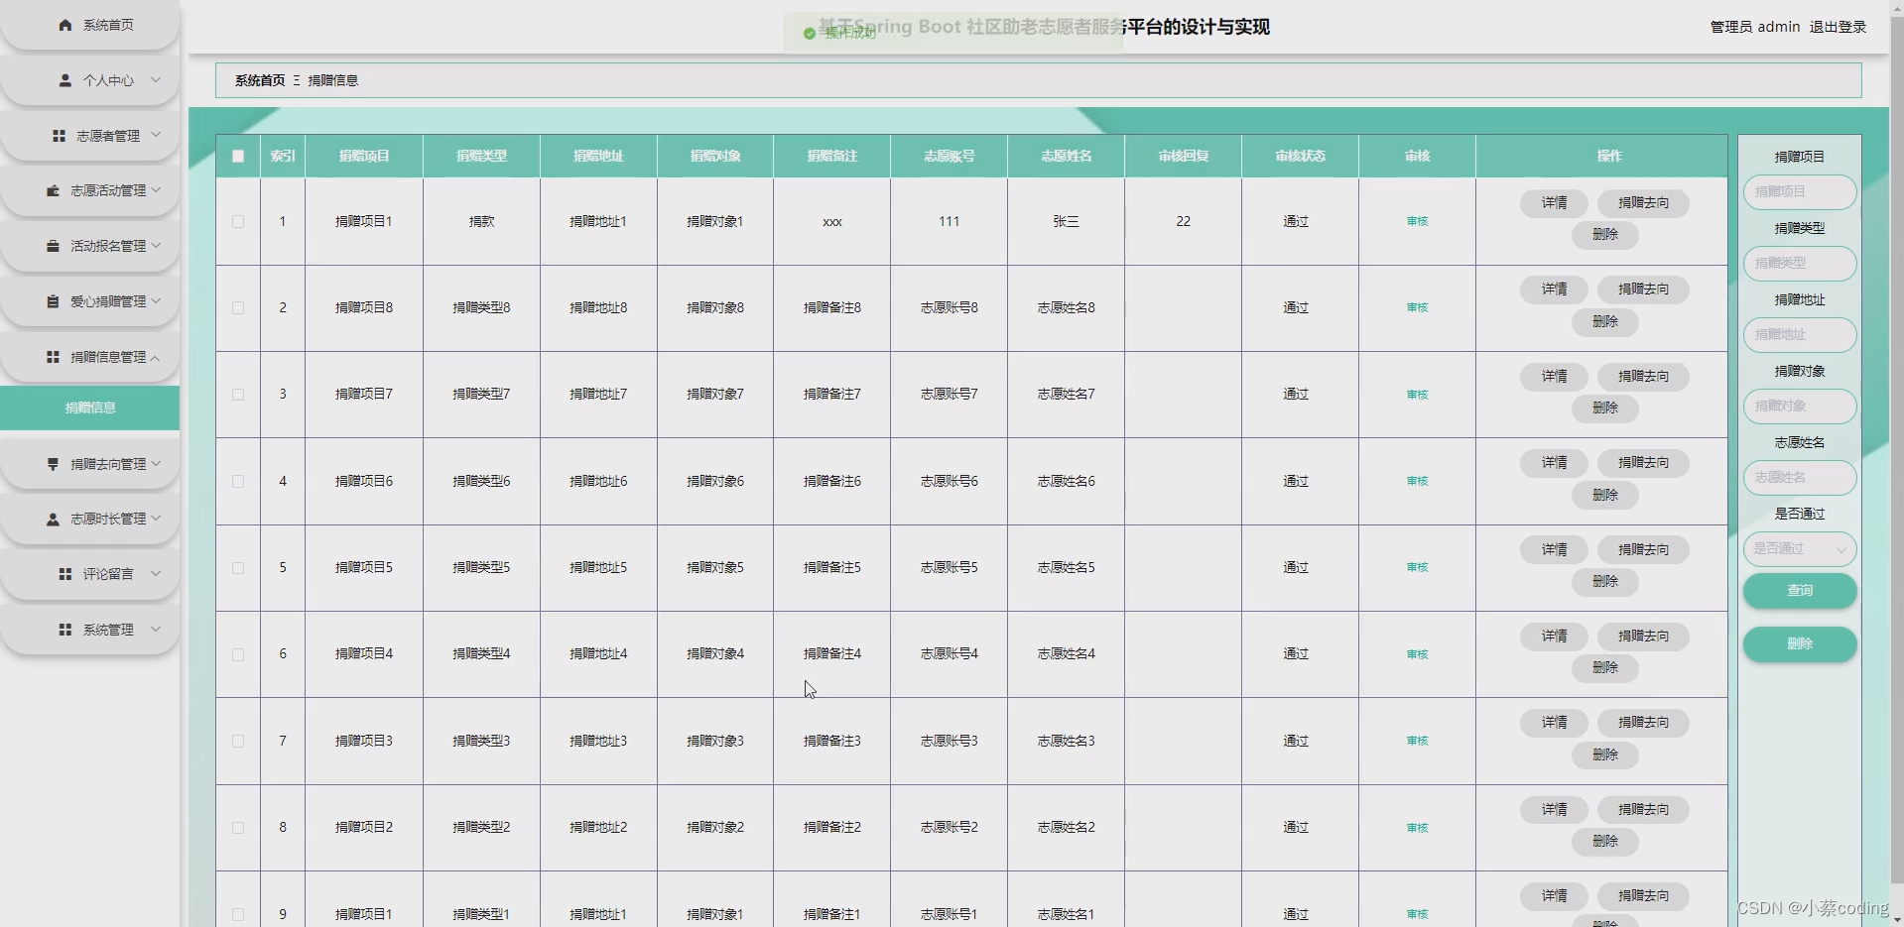Click the 捐赠备注6 cell

[x=831, y=481]
